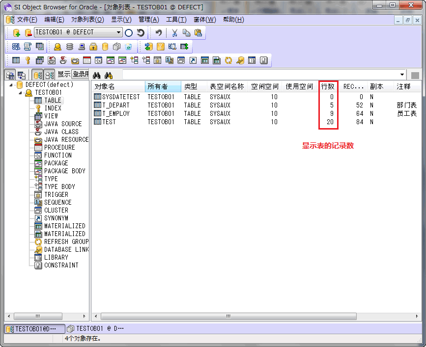This screenshot has width=426, height=347.
Task: Click the refresh group yellow-arrows toolbar icon
Action: pos(228,60)
